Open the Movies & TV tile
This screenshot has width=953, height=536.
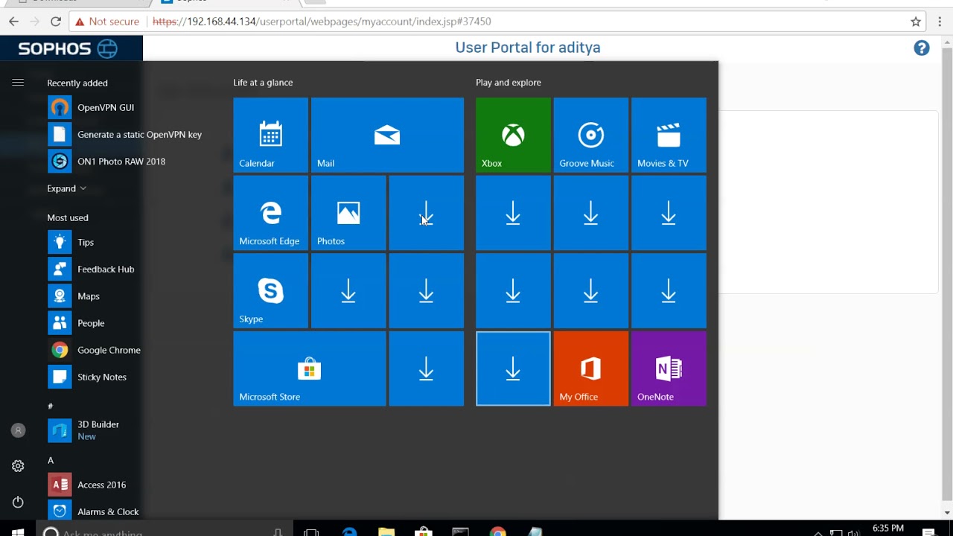tap(669, 135)
